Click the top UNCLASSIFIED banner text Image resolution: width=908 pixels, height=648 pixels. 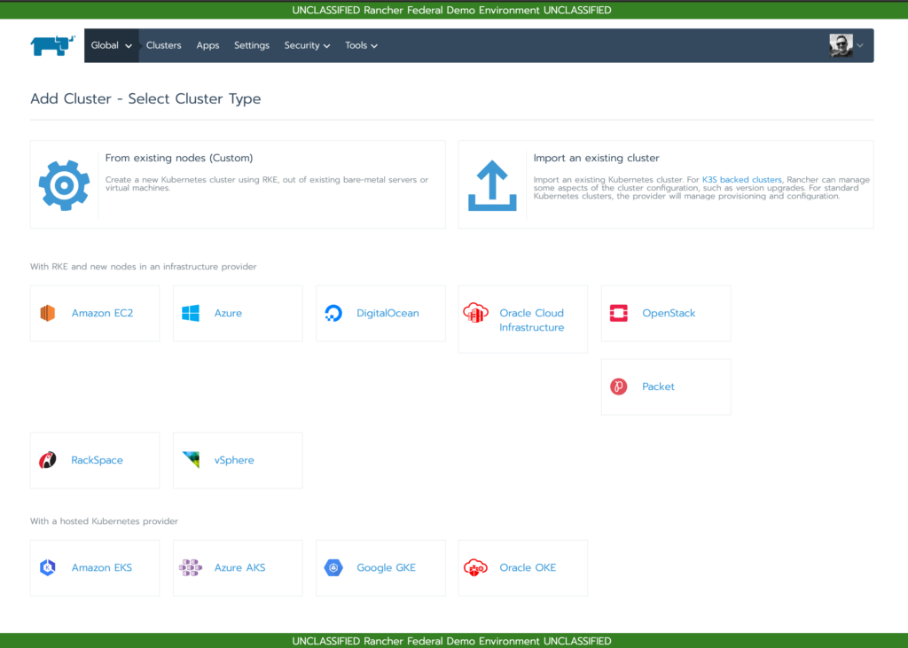tap(451, 10)
